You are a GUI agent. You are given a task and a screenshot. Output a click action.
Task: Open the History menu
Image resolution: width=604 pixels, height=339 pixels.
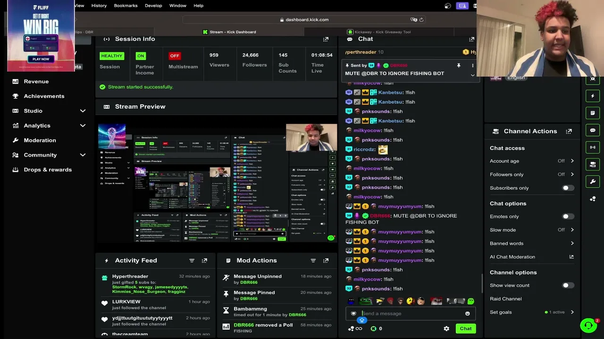99,6
